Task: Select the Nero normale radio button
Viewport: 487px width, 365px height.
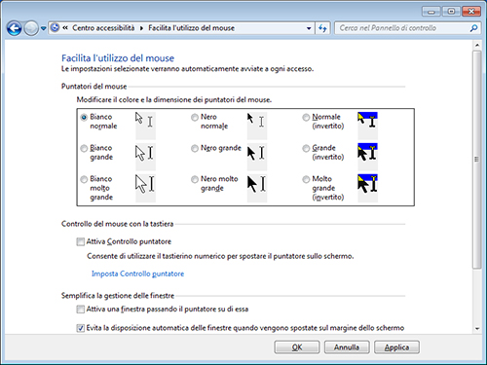Action: (x=195, y=118)
